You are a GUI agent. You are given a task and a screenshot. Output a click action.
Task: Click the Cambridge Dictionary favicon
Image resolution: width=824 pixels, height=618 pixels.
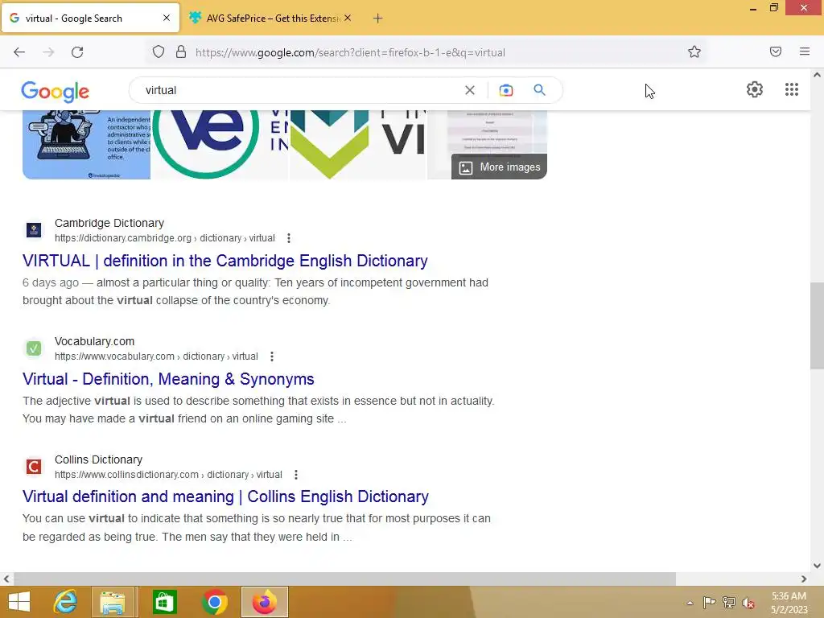(34, 230)
